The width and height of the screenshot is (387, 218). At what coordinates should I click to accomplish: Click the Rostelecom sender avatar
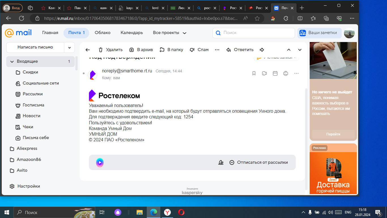93,75
